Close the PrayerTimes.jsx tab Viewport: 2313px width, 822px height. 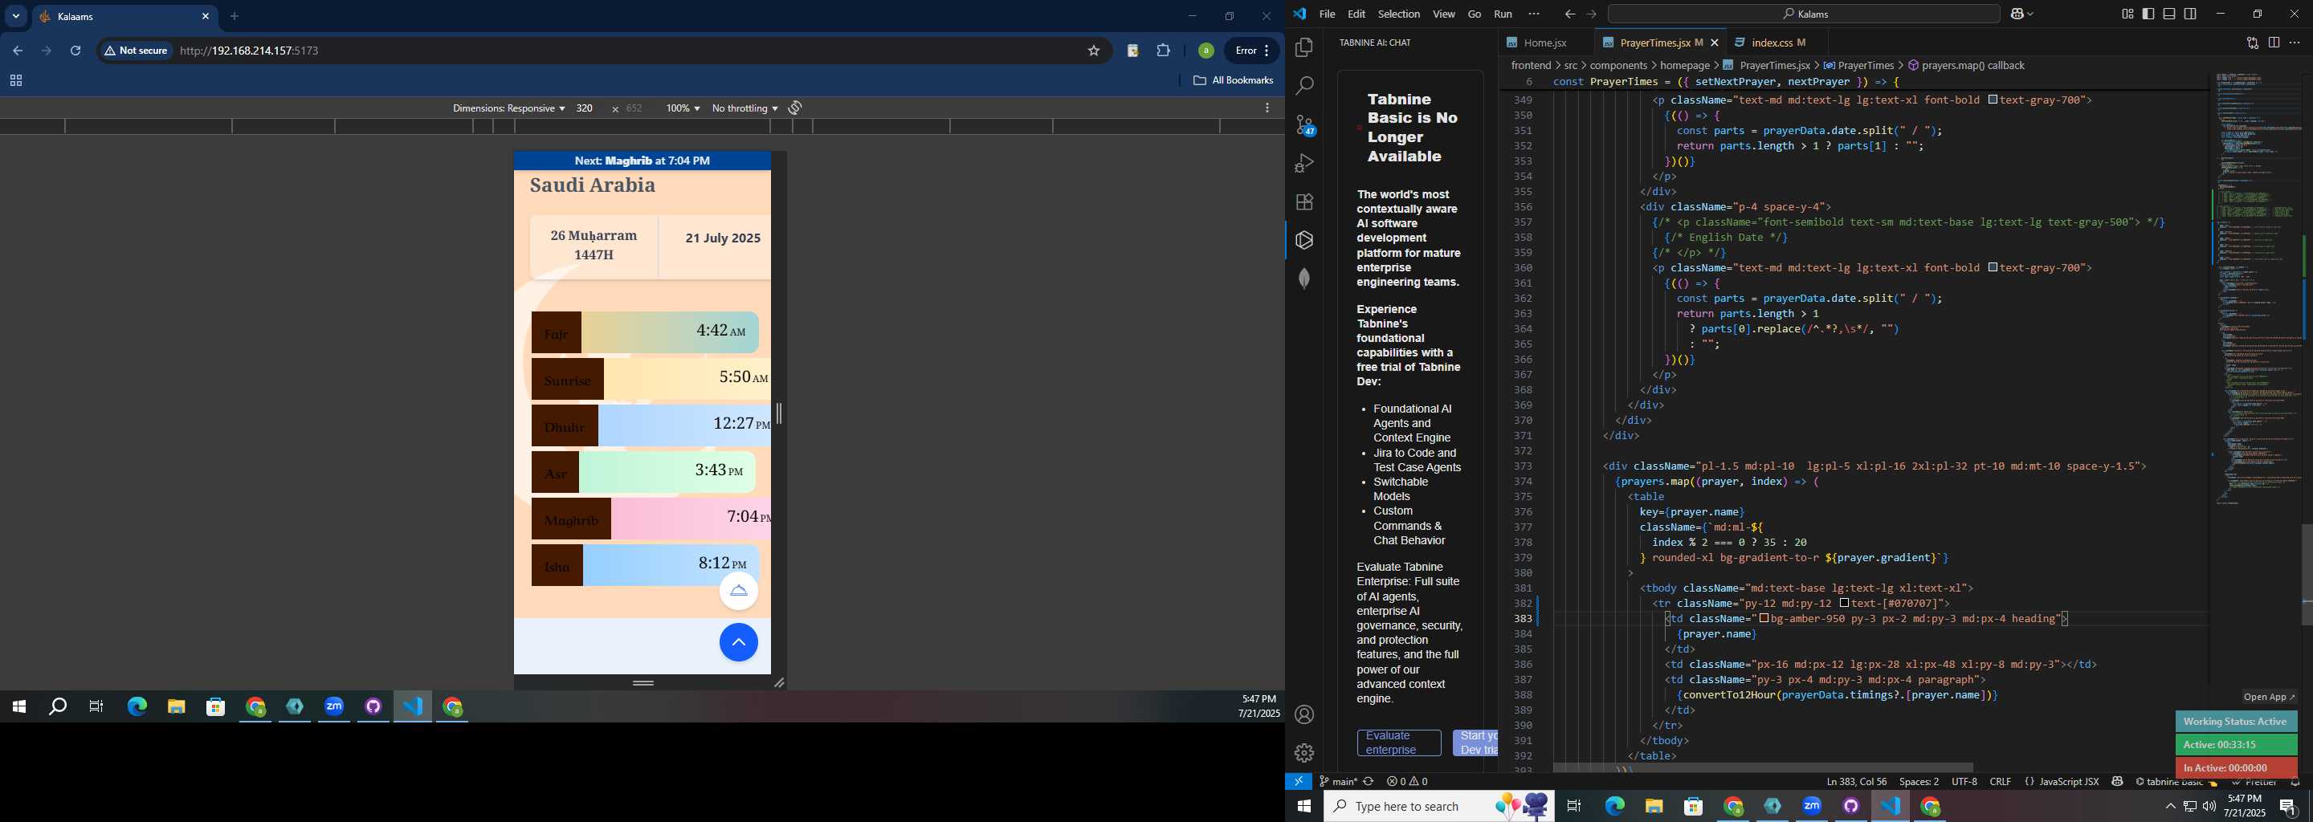point(1715,43)
